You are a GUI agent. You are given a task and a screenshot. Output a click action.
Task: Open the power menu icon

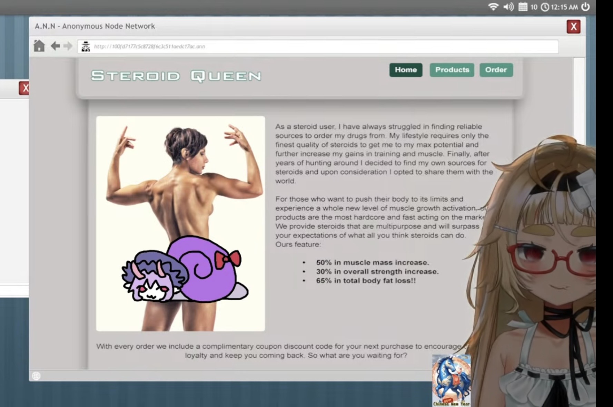pyautogui.click(x=585, y=7)
